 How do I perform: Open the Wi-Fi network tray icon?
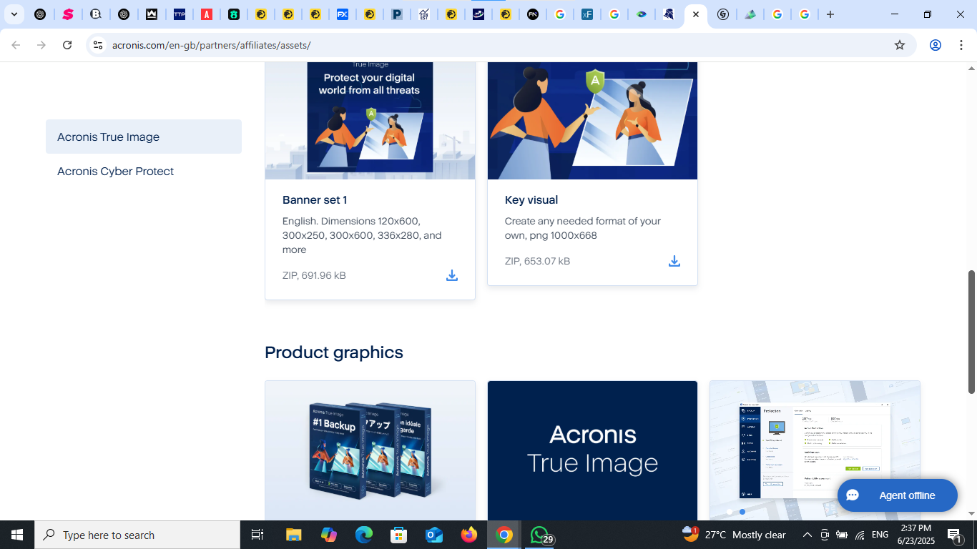[x=860, y=535]
